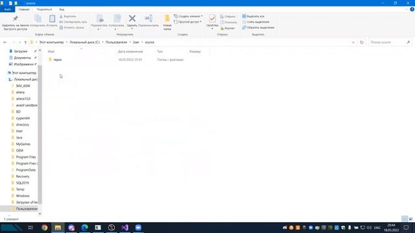Viewport: 415px width, 233px height.
Task: Switch to the Share ribbon tab
Action: (x=44, y=9)
